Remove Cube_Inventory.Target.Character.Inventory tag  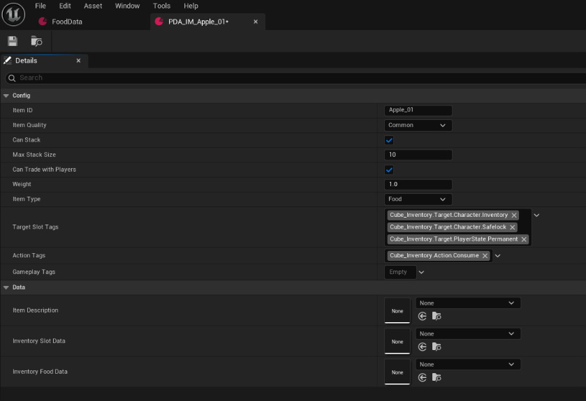[514, 215]
